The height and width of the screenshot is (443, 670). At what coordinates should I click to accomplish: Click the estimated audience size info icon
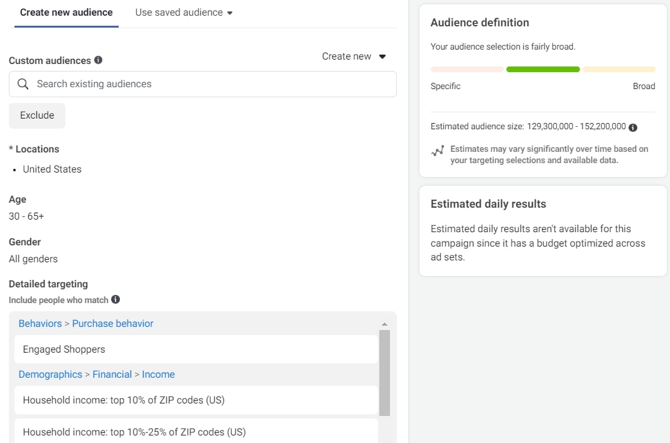point(633,127)
